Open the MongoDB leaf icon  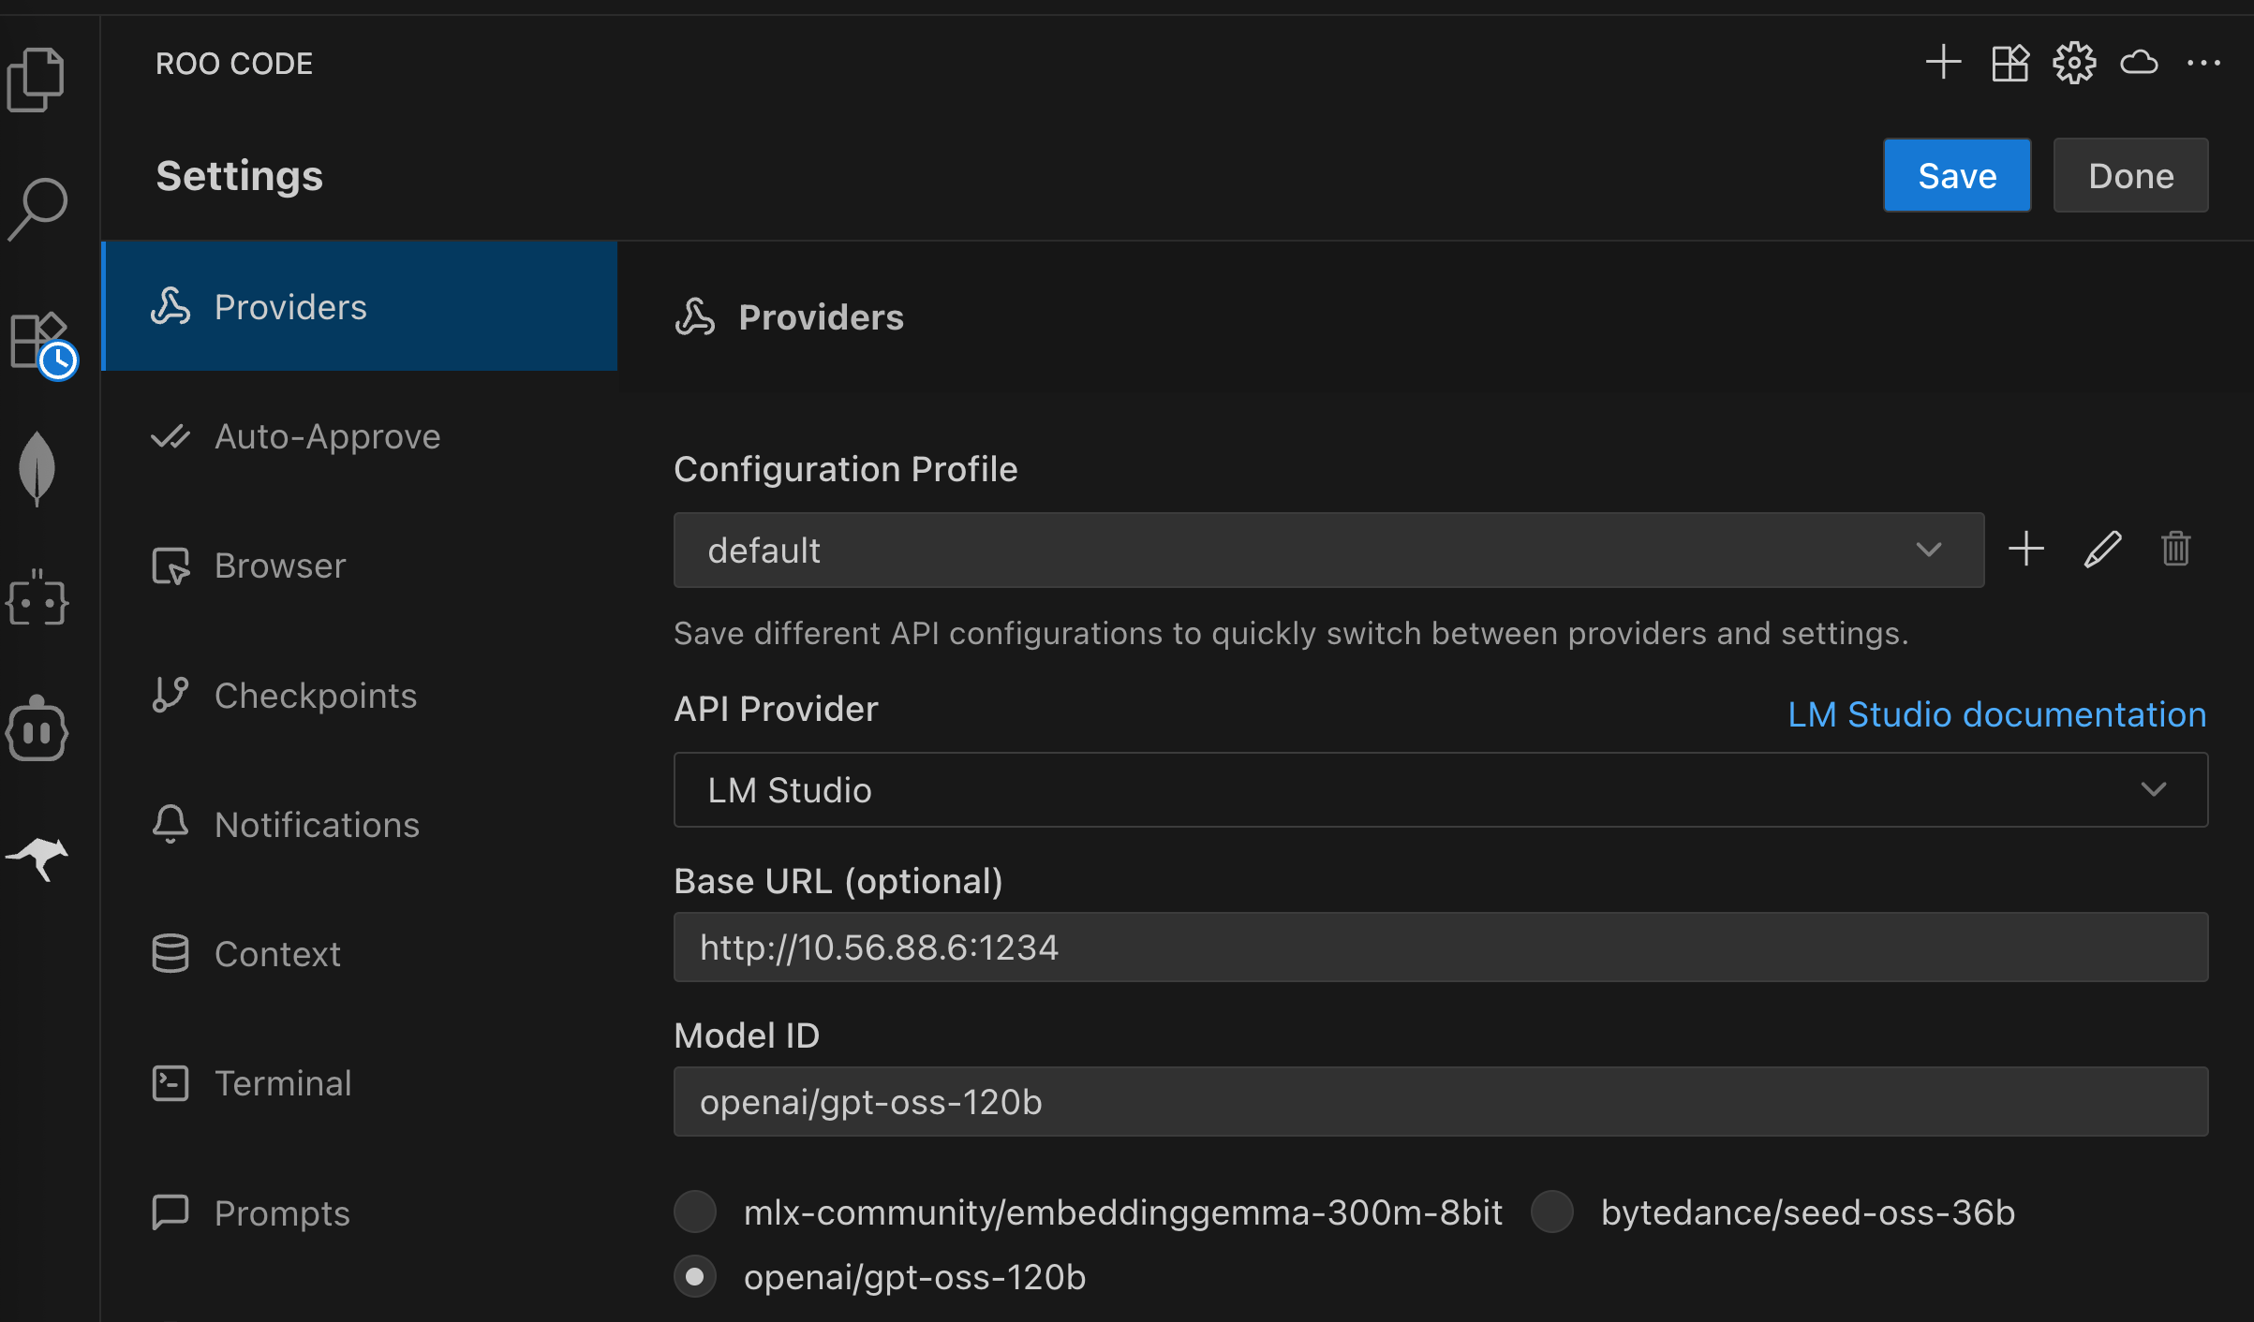(x=37, y=468)
